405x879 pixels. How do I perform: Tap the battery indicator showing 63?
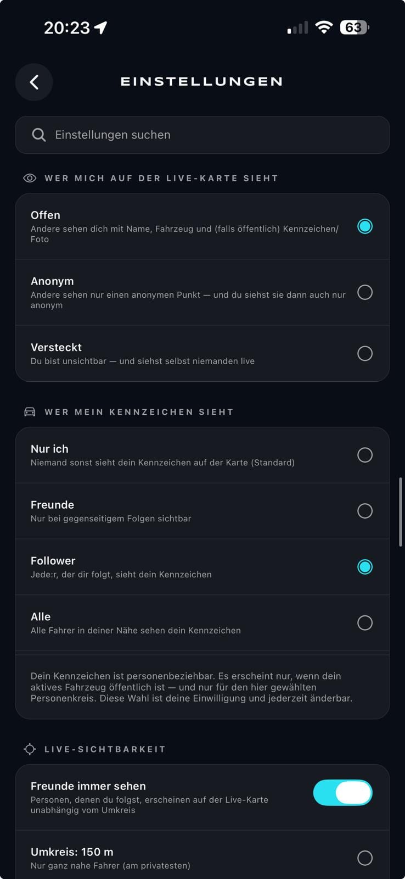coord(355,27)
